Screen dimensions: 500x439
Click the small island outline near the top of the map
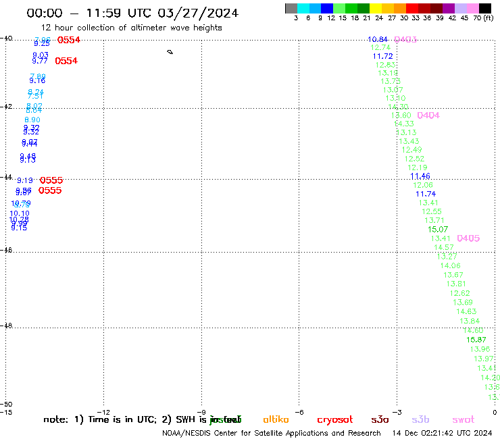coord(170,52)
